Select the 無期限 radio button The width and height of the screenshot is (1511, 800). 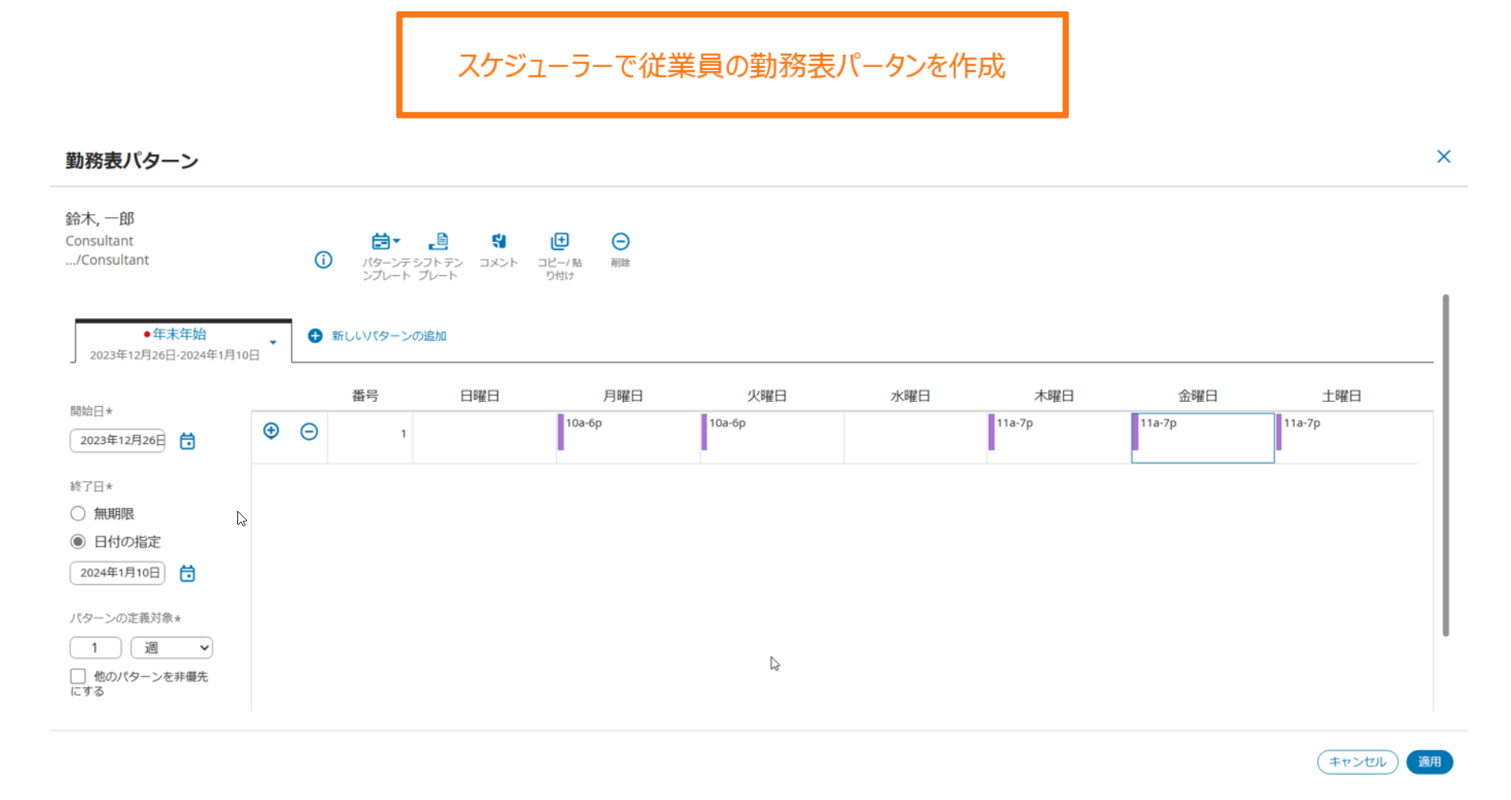tap(78, 513)
